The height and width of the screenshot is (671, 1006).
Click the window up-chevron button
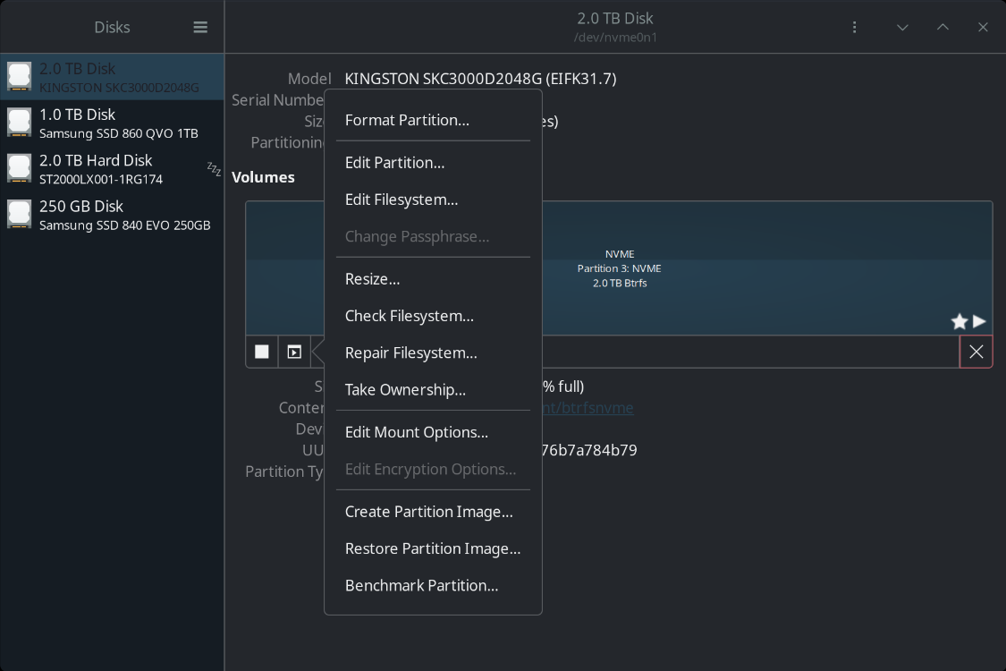pyautogui.click(x=943, y=27)
